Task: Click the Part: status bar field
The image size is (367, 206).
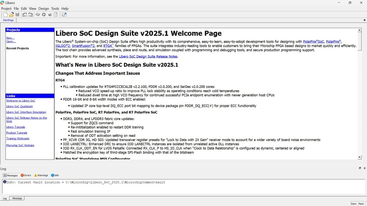Action: (x=361, y=204)
